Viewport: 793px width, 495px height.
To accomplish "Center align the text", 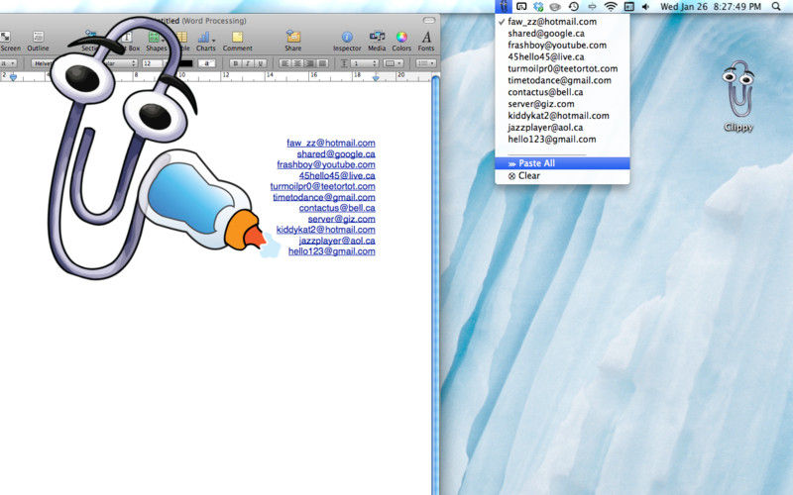I will click(x=297, y=63).
